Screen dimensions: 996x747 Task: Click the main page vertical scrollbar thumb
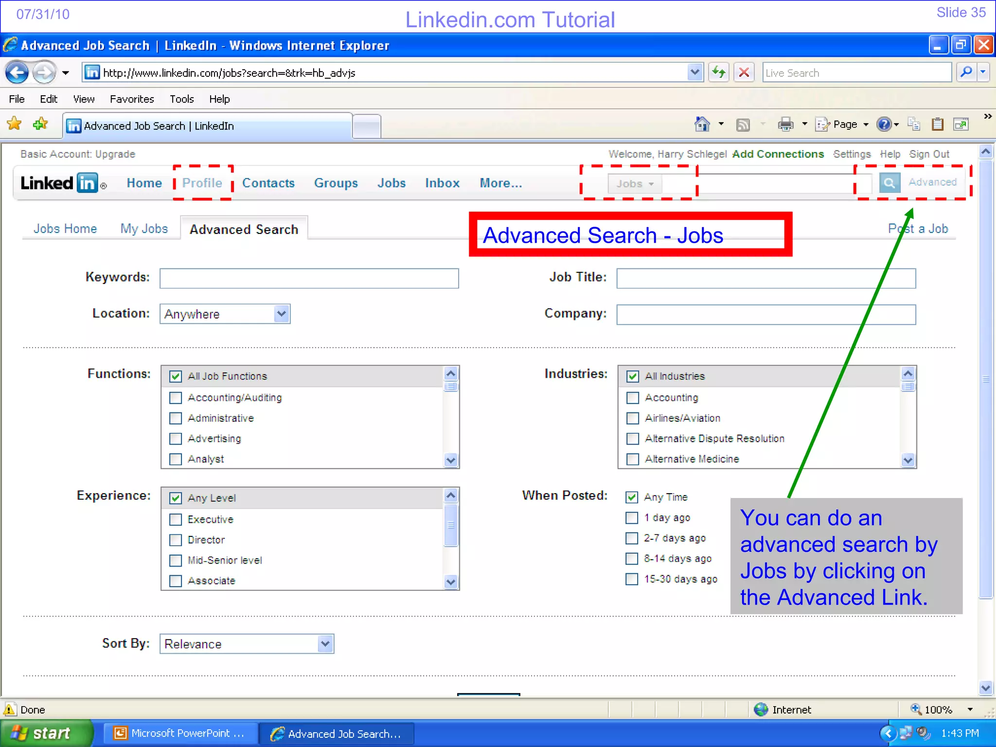(986, 379)
